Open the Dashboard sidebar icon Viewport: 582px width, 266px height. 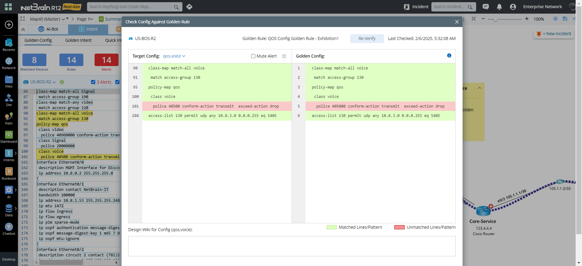point(9,135)
